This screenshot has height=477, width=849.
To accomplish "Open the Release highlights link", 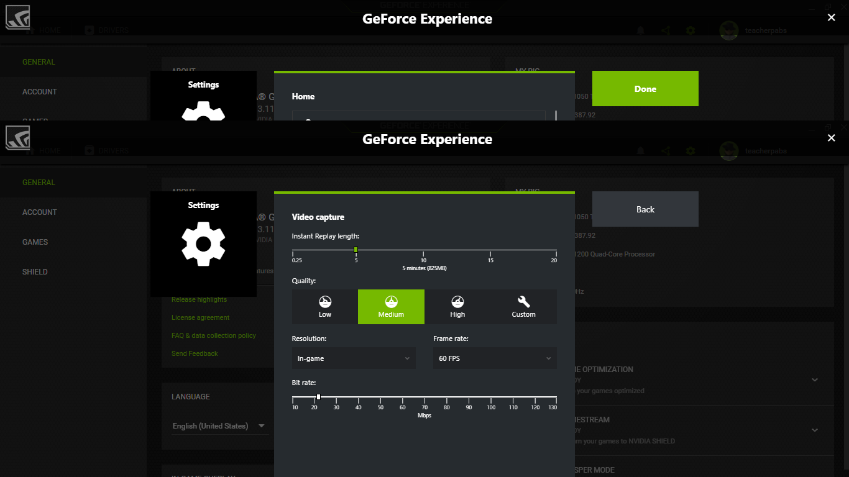I will coord(199,300).
